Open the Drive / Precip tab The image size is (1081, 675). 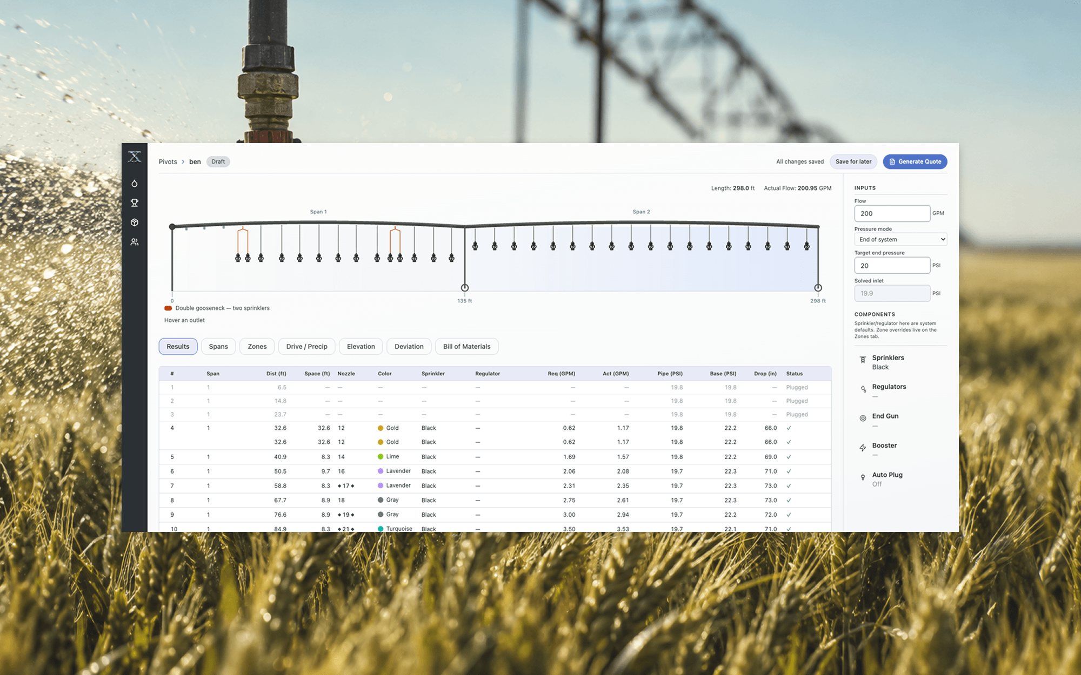(x=306, y=347)
